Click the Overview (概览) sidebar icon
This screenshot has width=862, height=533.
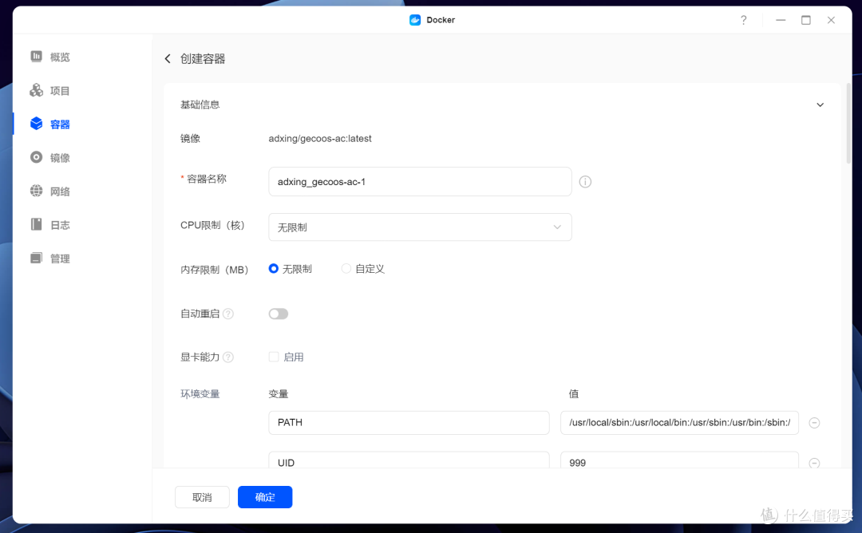click(36, 56)
